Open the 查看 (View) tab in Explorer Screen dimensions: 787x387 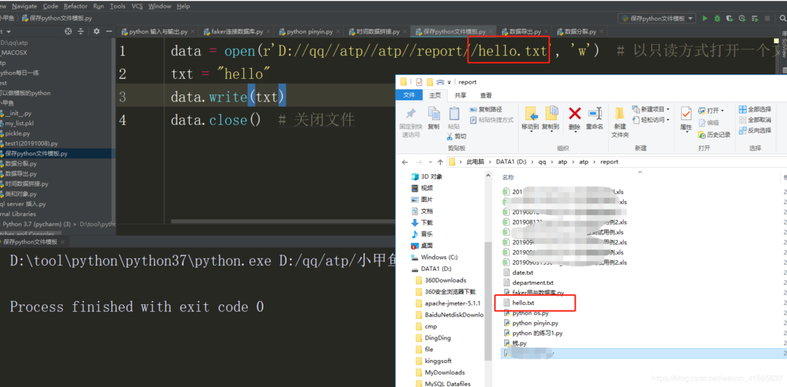(x=486, y=95)
